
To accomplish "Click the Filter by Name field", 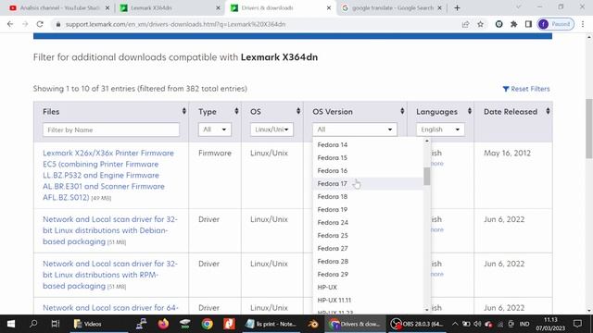I will click(x=111, y=129).
